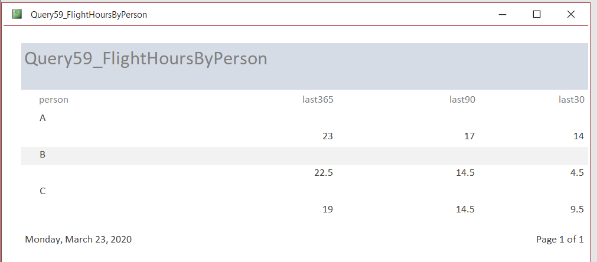Click the date Monday, March 23, 2020
Viewport: 597px width, 262px height.
click(x=79, y=239)
